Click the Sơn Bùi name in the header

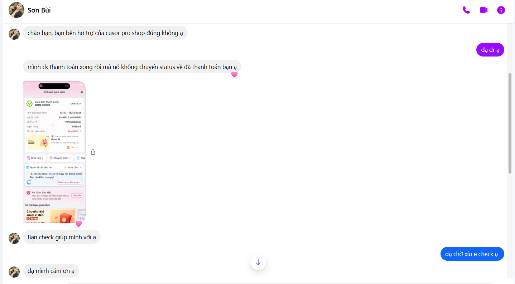(39, 10)
